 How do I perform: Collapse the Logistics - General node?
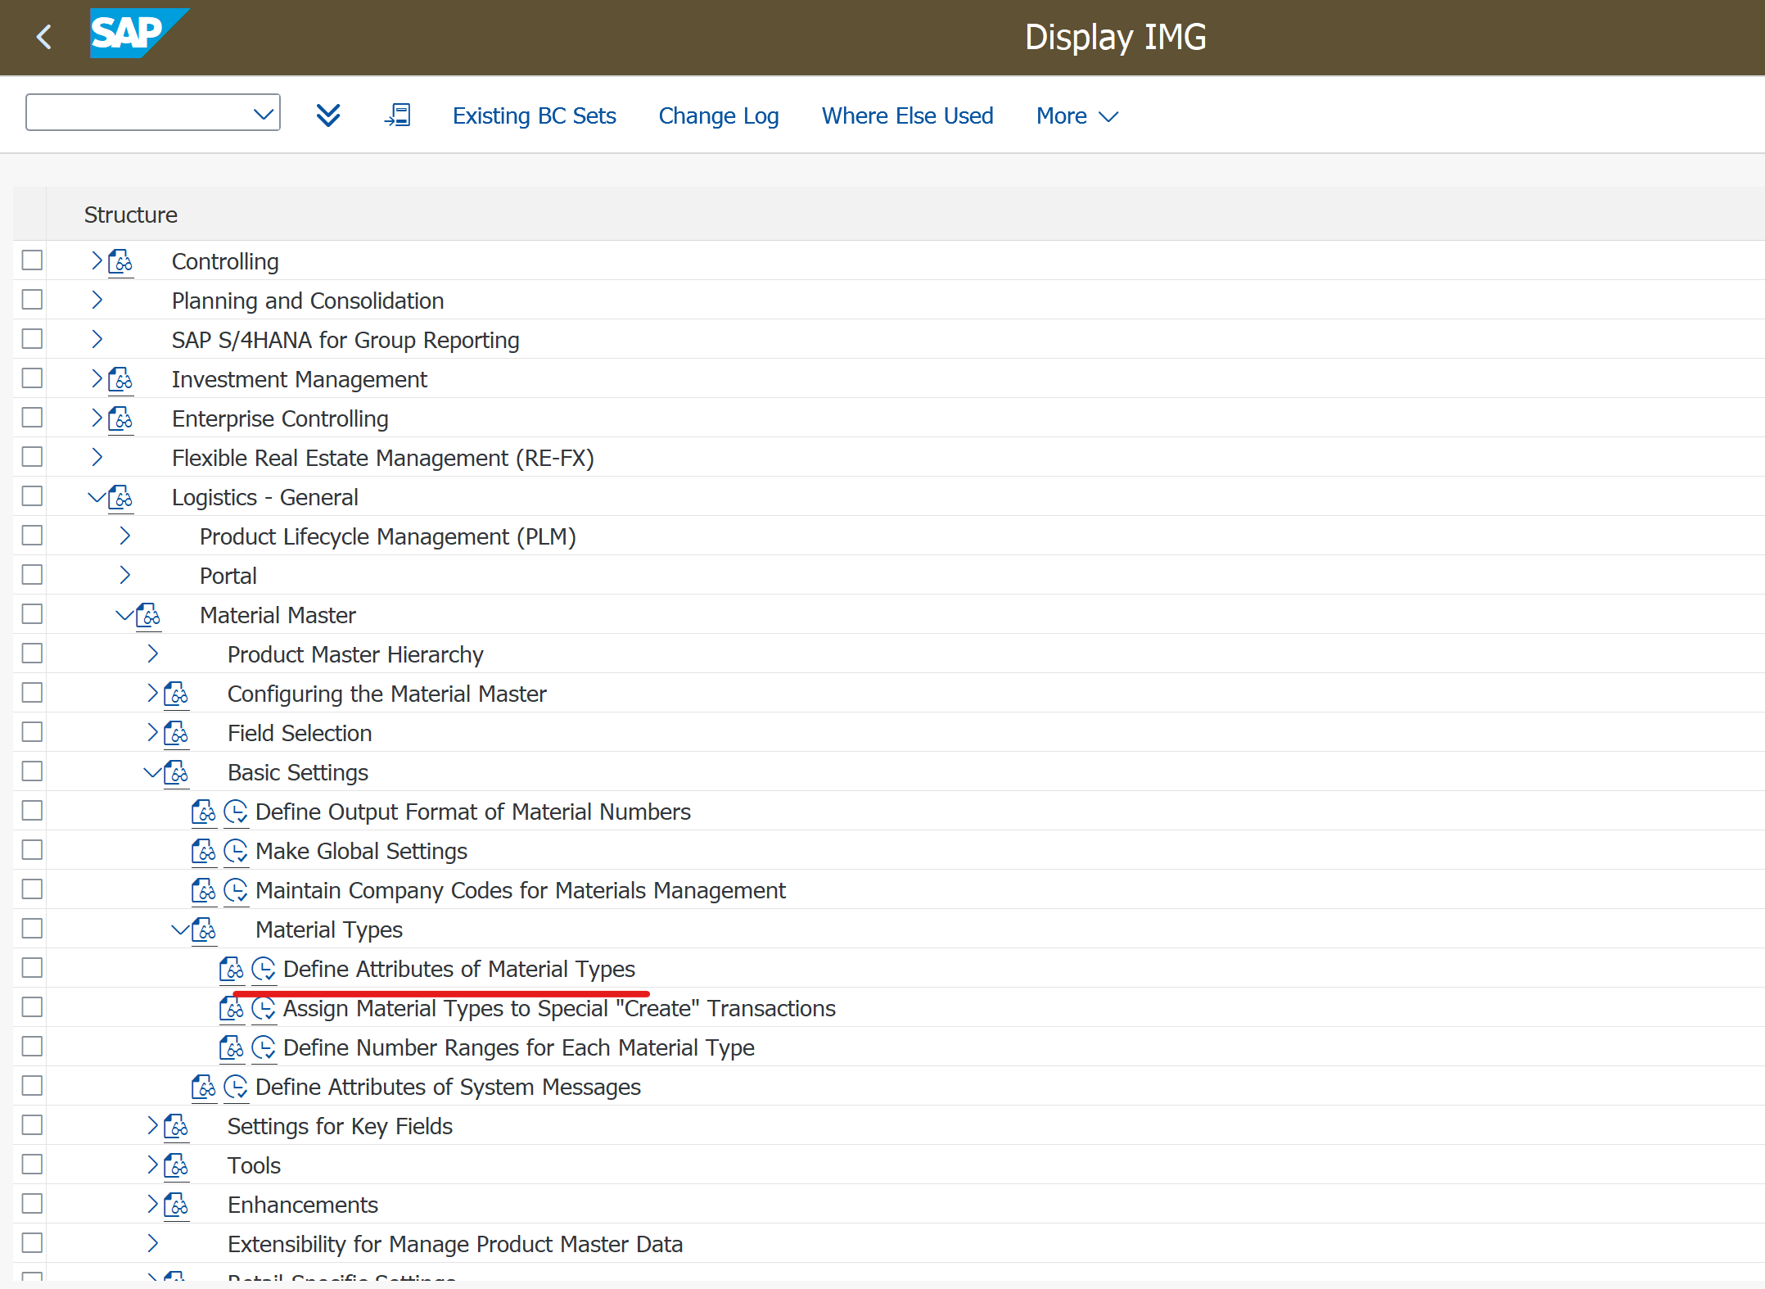tap(97, 496)
